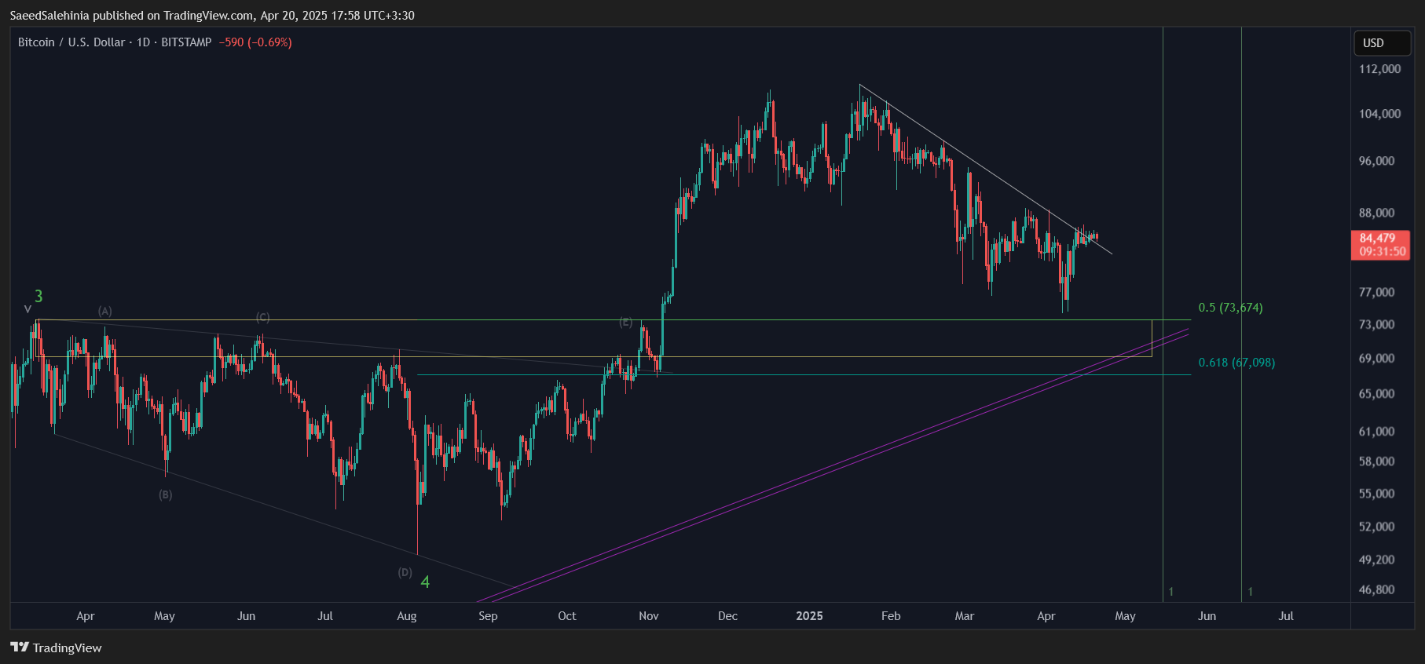Click the green wave label 3
The height and width of the screenshot is (664, 1425).
tap(38, 297)
